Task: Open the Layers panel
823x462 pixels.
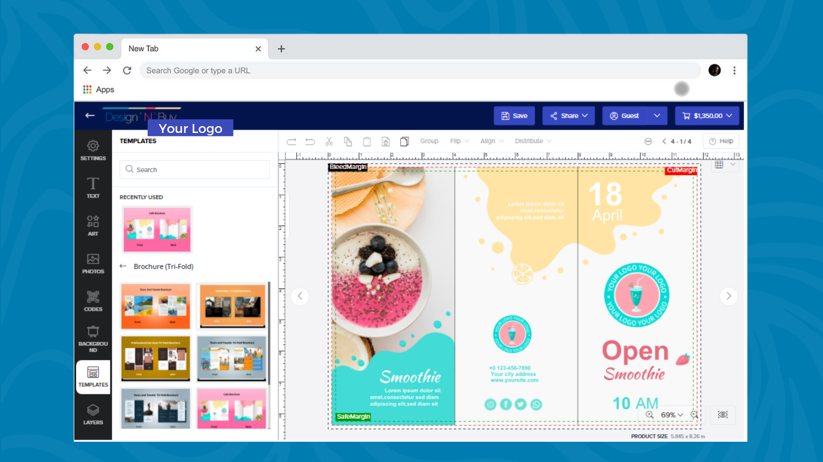Action: (93, 414)
